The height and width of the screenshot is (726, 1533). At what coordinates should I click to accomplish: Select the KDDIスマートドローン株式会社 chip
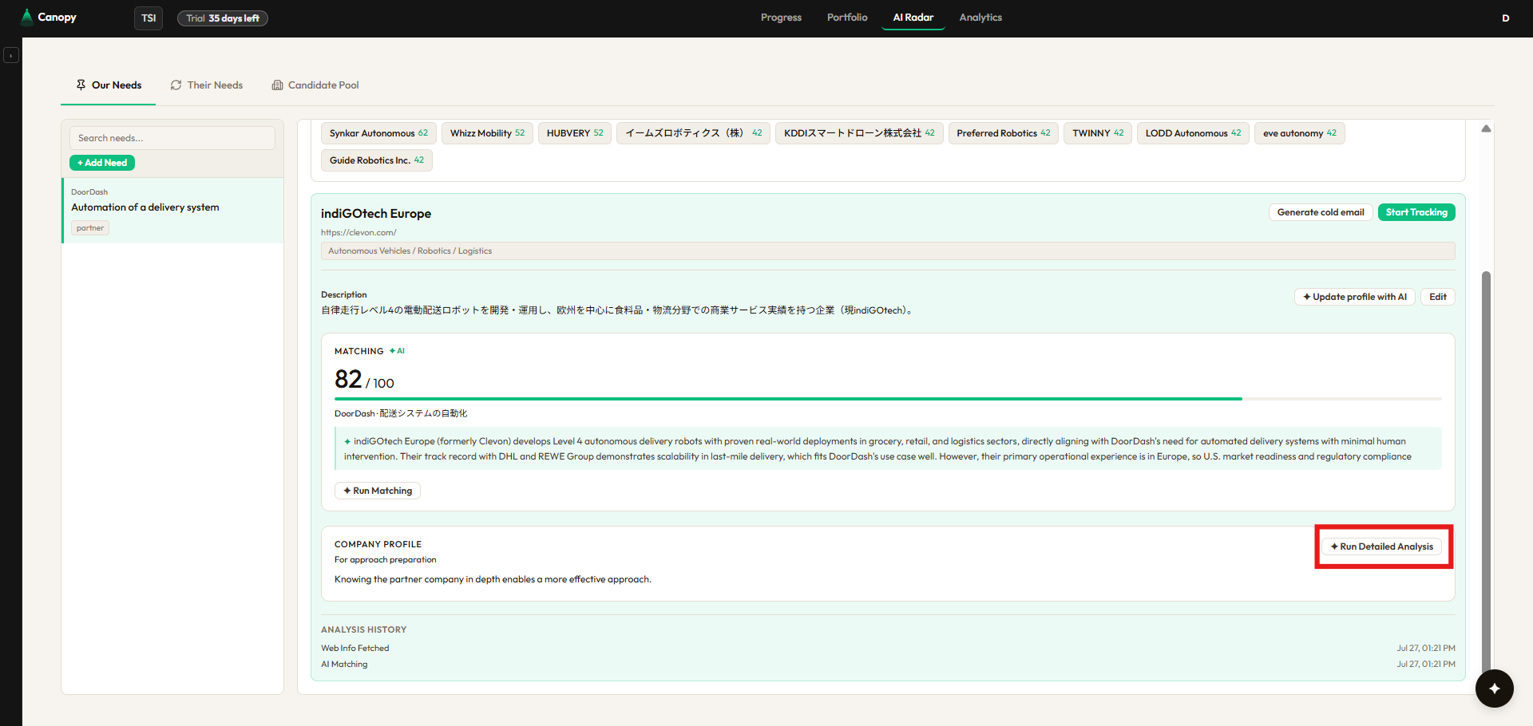(859, 133)
